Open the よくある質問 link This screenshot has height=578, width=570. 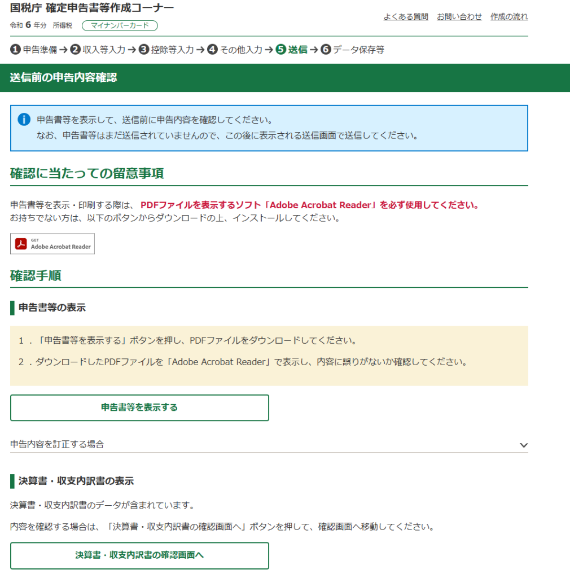[x=406, y=17]
